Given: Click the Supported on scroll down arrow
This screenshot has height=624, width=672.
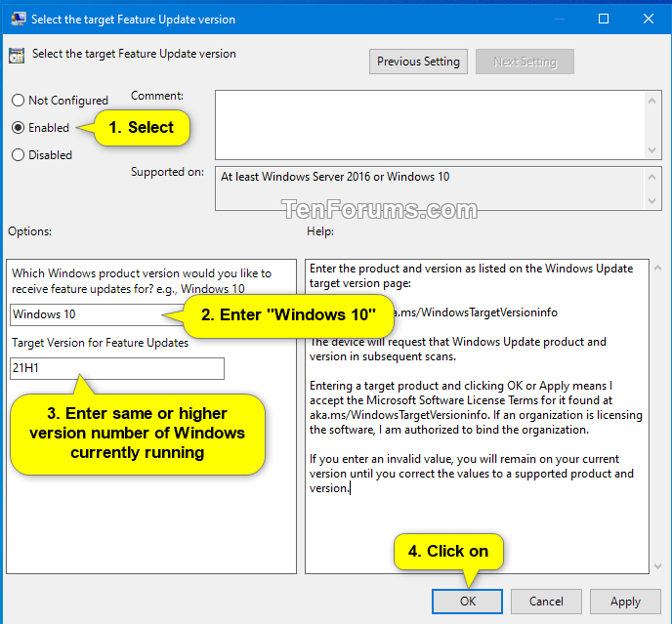Looking at the screenshot, I should pyautogui.click(x=652, y=200).
